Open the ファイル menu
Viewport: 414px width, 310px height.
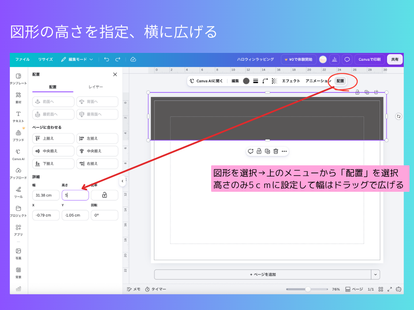tap(22, 59)
